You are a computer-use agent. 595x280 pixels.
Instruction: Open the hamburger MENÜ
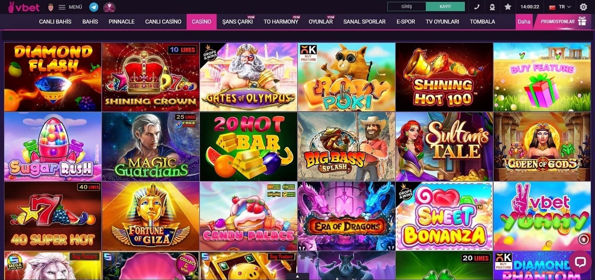pyautogui.click(x=70, y=7)
